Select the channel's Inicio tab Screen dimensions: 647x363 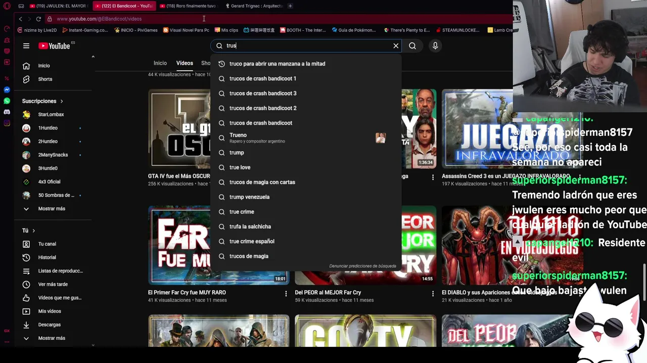coord(160,63)
